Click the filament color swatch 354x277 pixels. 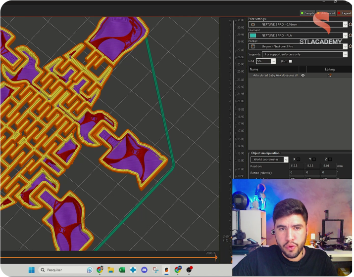click(253, 36)
